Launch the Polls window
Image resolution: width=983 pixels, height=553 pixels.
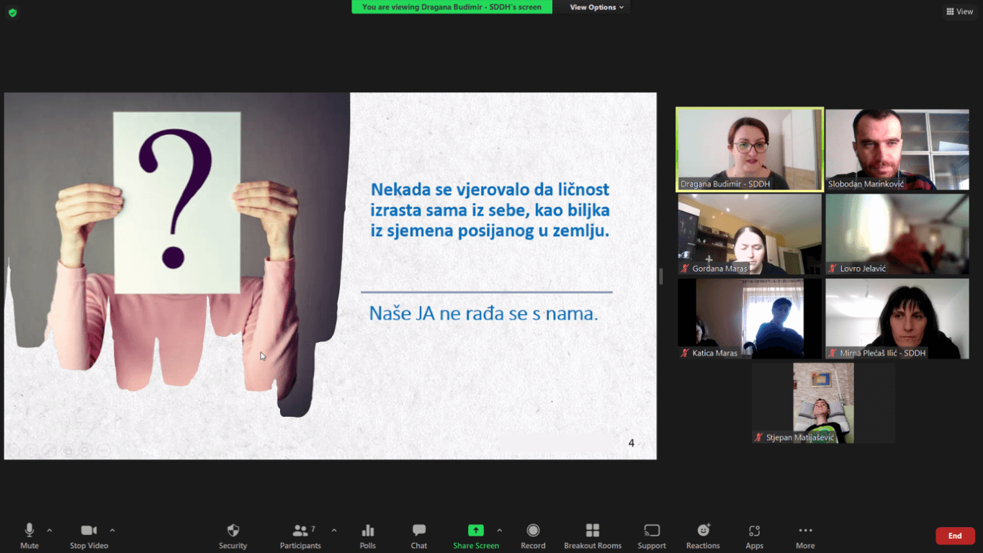click(x=367, y=535)
